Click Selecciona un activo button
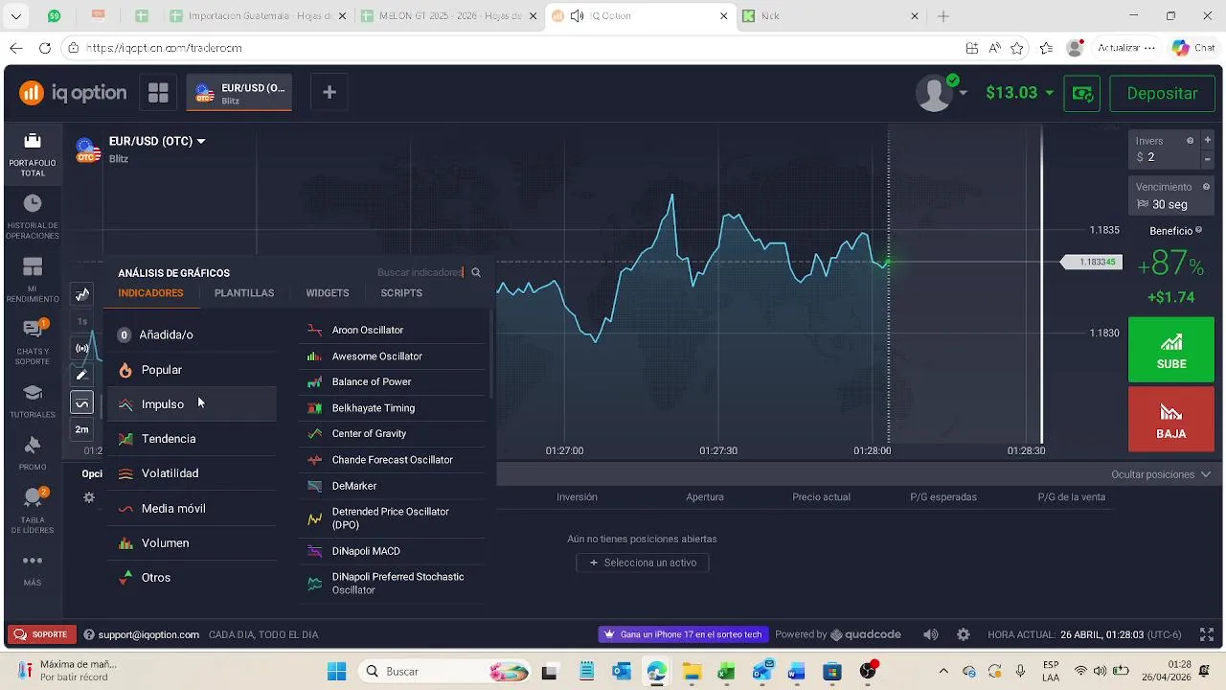Image resolution: width=1226 pixels, height=690 pixels. tap(642, 563)
